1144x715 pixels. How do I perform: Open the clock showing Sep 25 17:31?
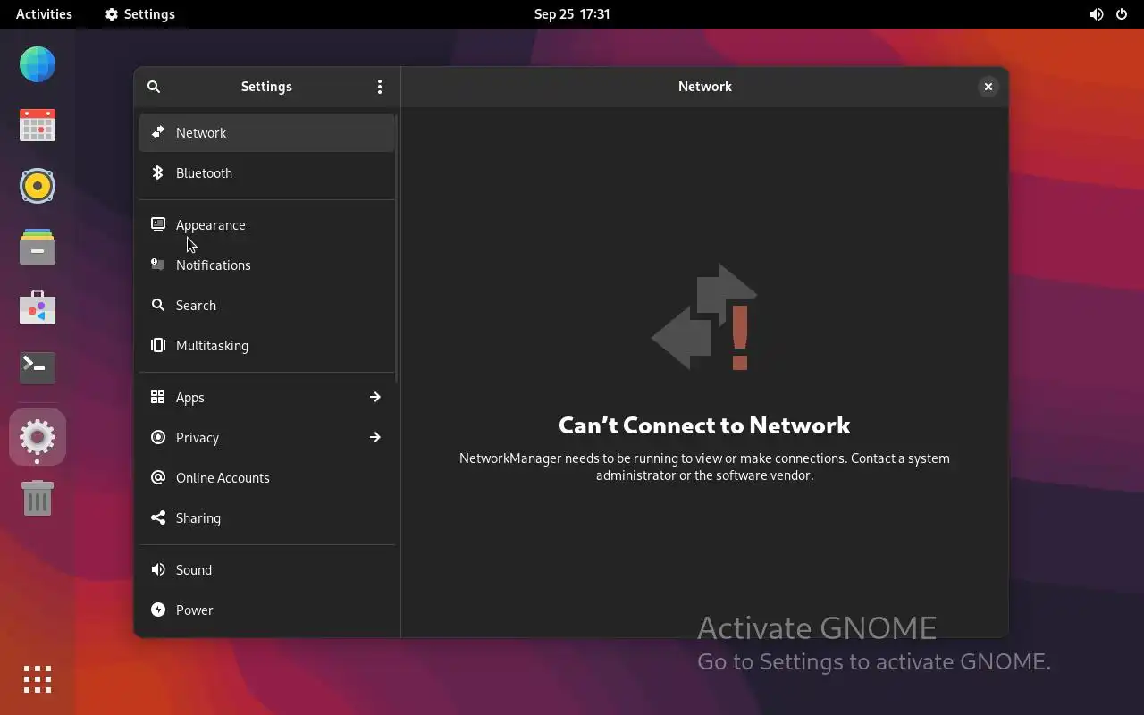572,14
